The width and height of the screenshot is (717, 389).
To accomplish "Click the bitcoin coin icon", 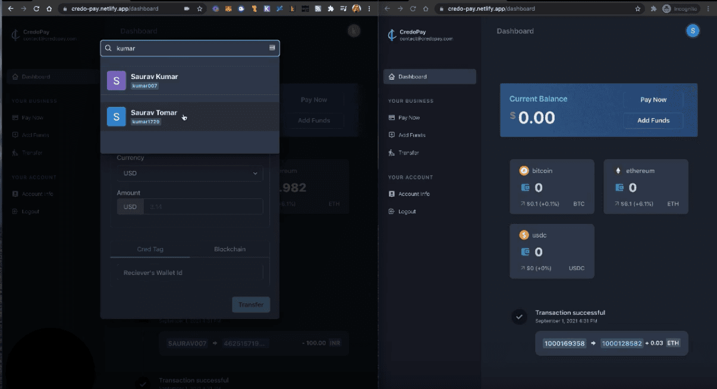I will (x=524, y=170).
